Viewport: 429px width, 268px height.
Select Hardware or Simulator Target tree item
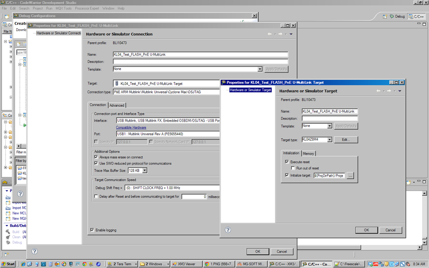(x=250, y=90)
